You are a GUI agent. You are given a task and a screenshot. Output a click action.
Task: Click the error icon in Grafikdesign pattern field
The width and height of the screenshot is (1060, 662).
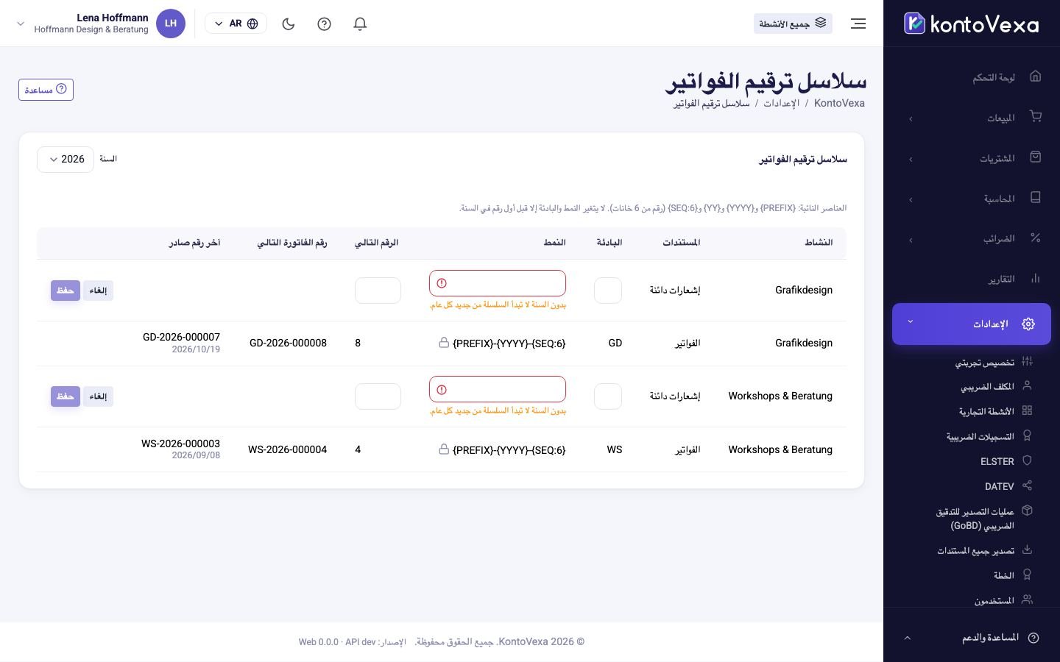click(x=442, y=283)
